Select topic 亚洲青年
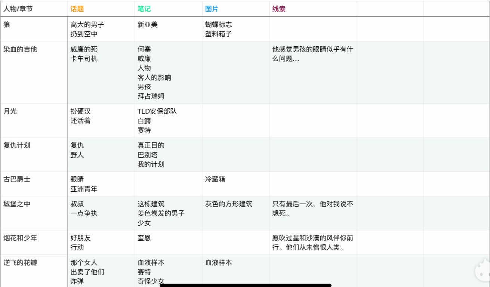This screenshot has width=490, height=287. click(84, 189)
